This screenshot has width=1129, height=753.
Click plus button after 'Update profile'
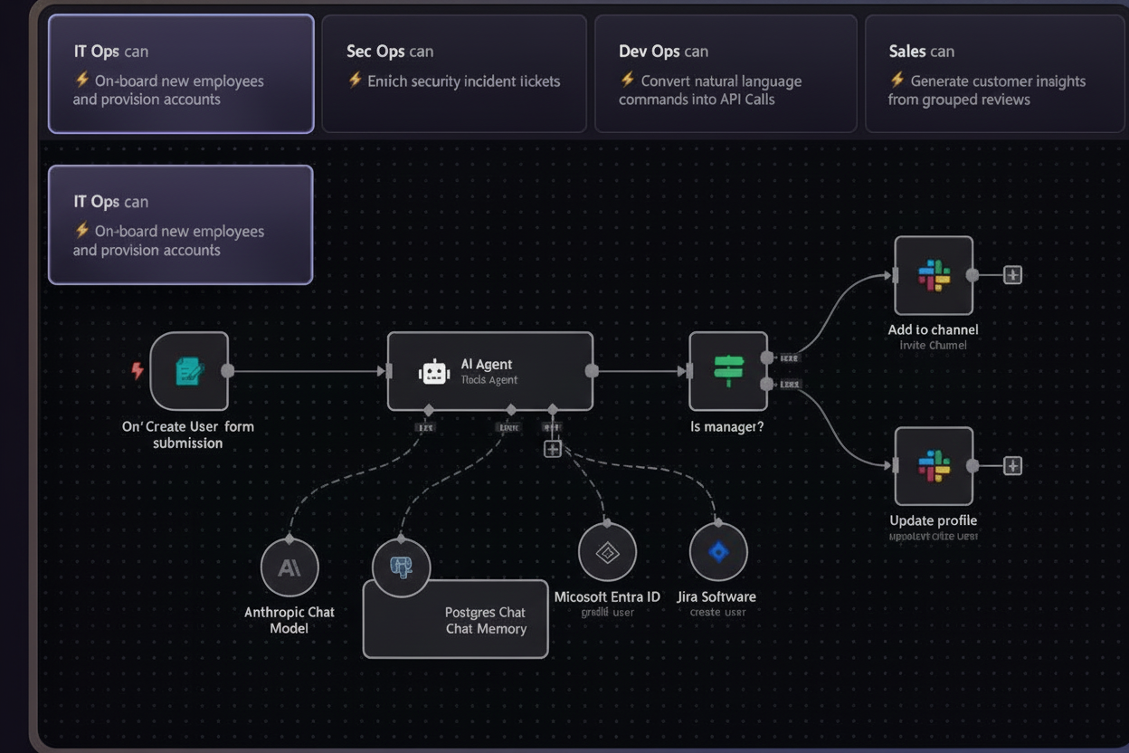[1012, 466]
